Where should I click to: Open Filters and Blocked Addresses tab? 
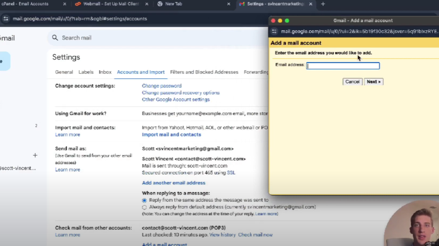(204, 72)
